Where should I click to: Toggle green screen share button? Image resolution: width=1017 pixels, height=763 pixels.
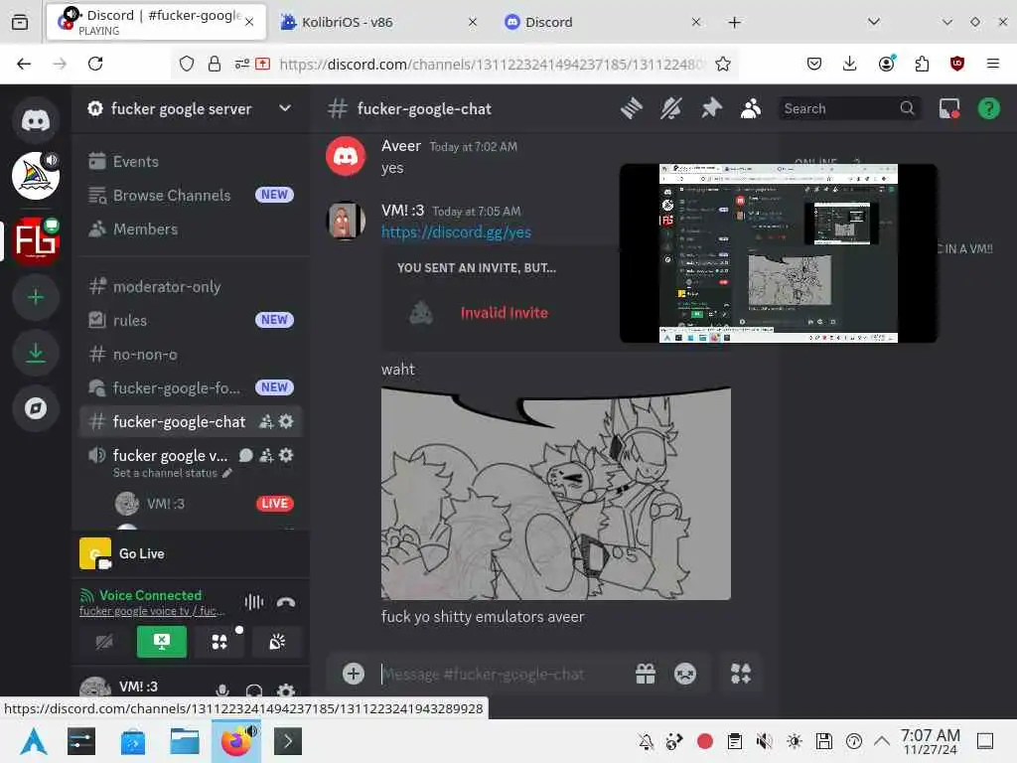162,642
